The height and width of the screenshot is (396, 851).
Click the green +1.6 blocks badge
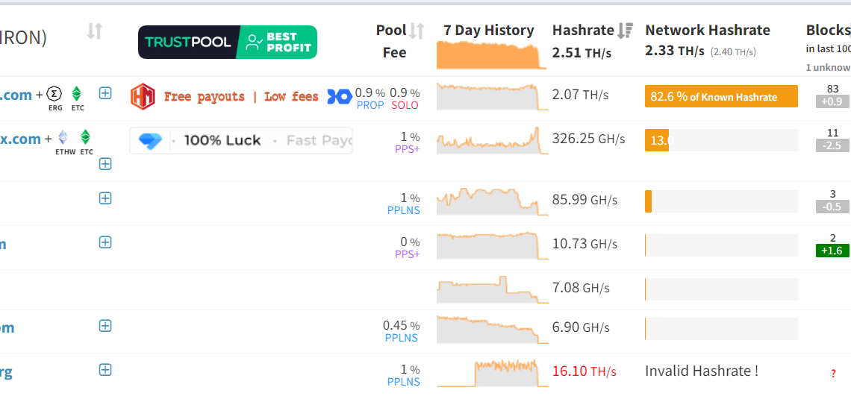(x=832, y=251)
